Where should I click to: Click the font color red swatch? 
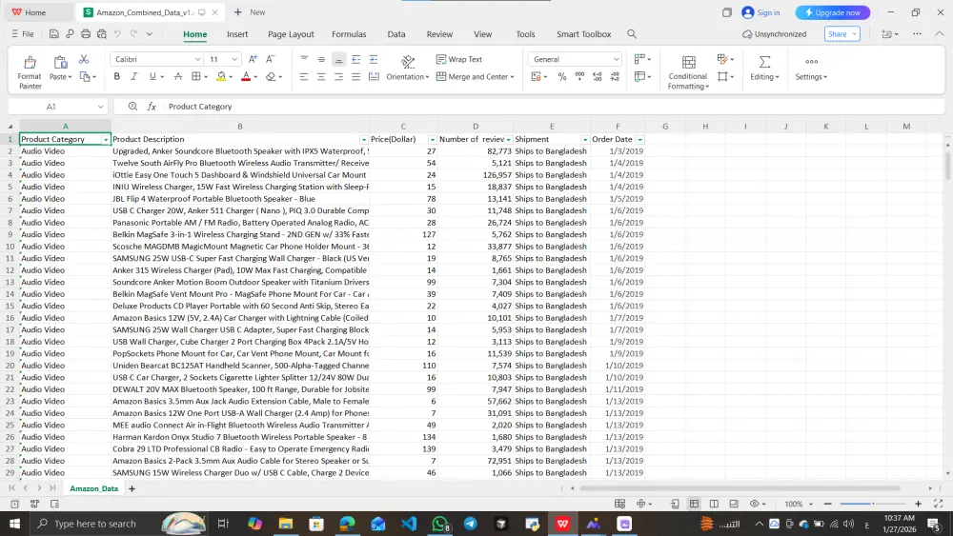(246, 76)
